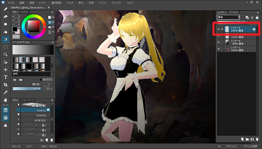Select the Brush (pencil) tool
The width and height of the screenshot is (262, 149).
point(5,9)
